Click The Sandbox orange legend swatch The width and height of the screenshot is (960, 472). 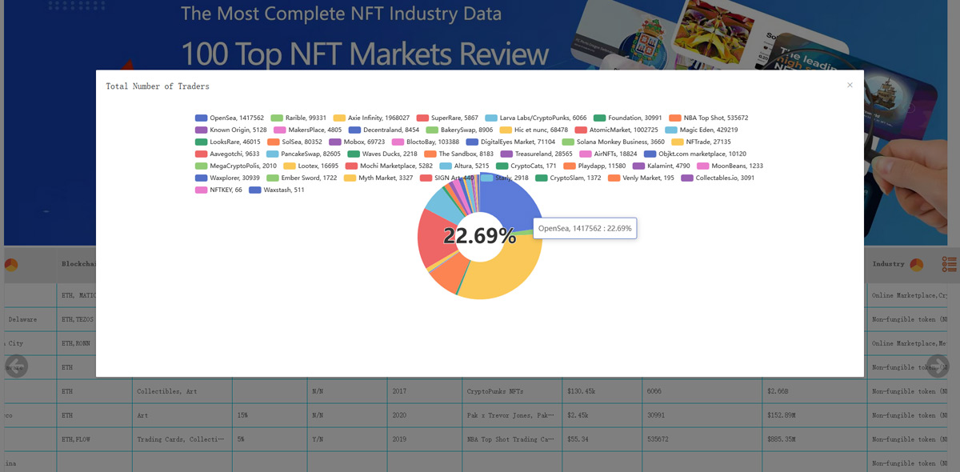click(430, 154)
